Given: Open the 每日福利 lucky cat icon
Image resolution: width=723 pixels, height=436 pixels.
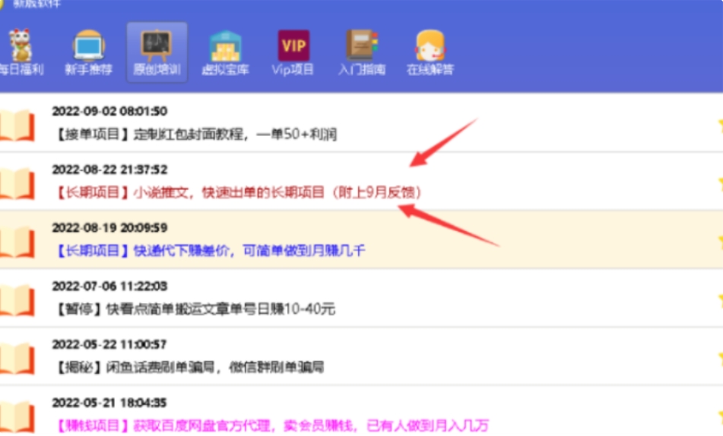Looking at the screenshot, I should pyautogui.click(x=20, y=46).
